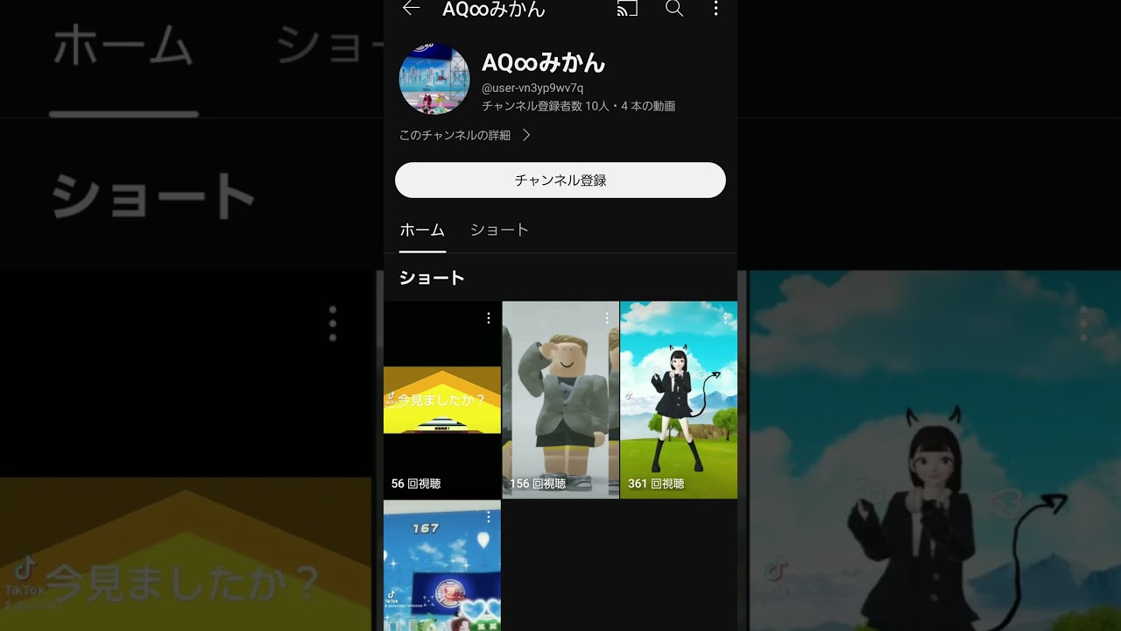
Task: Open the top bar three-dot overflow menu
Action: tap(716, 9)
